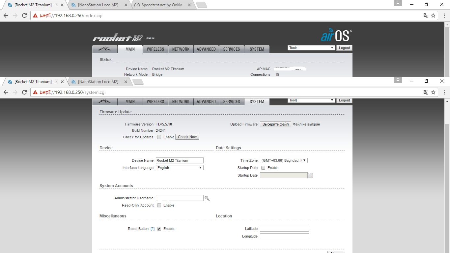This screenshot has width=450, height=253.
Task: Switch to NanoStation Loco M2 tab in index.cgi window
Action: [x=99, y=5]
